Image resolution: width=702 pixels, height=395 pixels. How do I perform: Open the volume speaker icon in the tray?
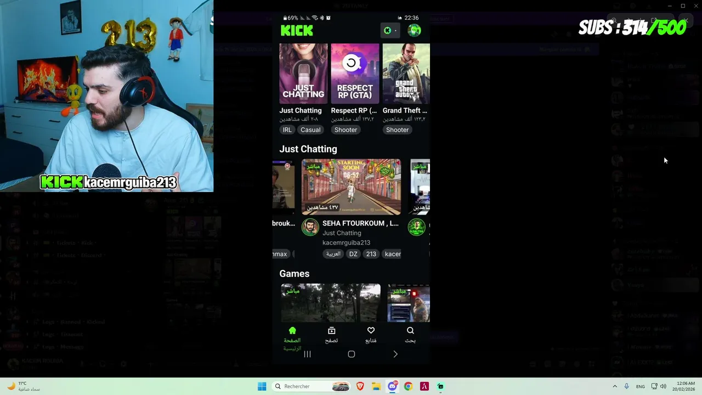click(x=663, y=386)
